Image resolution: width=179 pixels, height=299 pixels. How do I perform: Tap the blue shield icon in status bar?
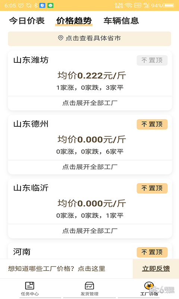pos(42,5)
